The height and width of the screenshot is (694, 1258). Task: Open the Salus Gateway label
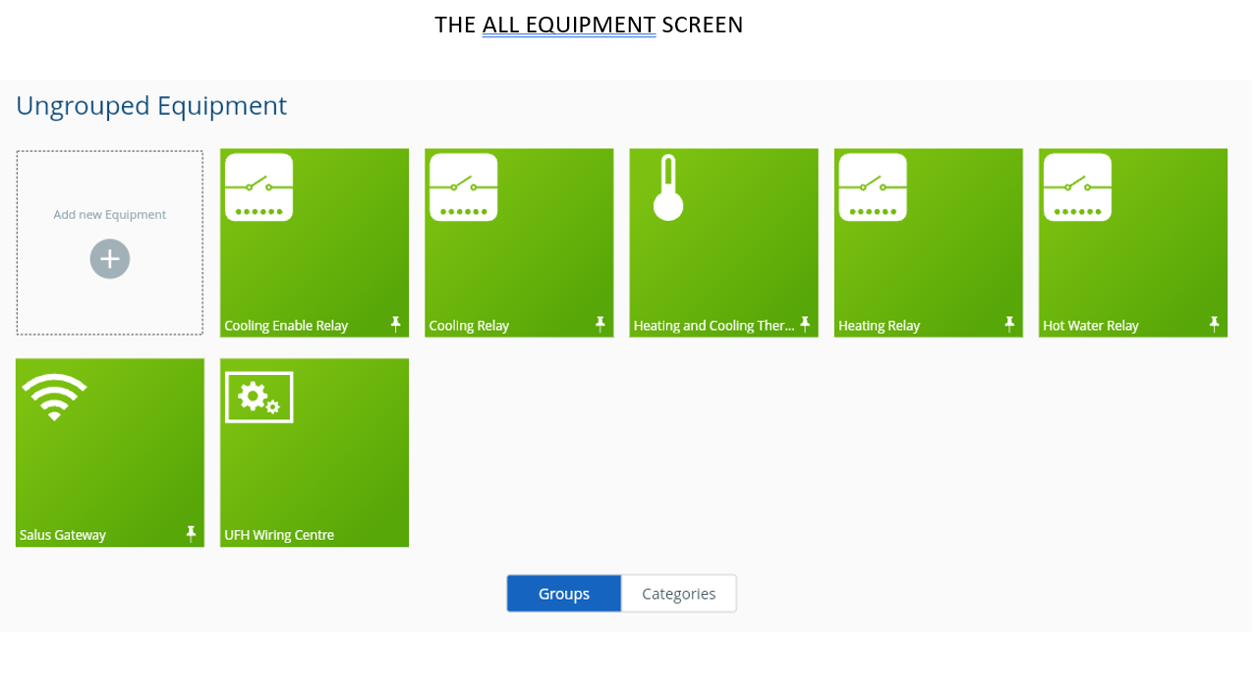(63, 535)
